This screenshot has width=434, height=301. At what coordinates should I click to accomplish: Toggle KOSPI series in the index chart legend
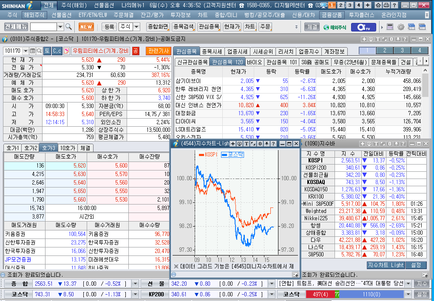(x=208, y=154)
